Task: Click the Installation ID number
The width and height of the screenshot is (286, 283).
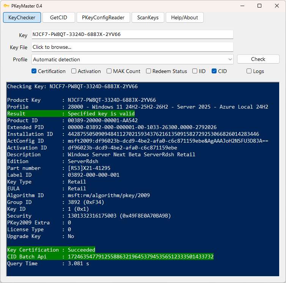Action: coord(163,134)
